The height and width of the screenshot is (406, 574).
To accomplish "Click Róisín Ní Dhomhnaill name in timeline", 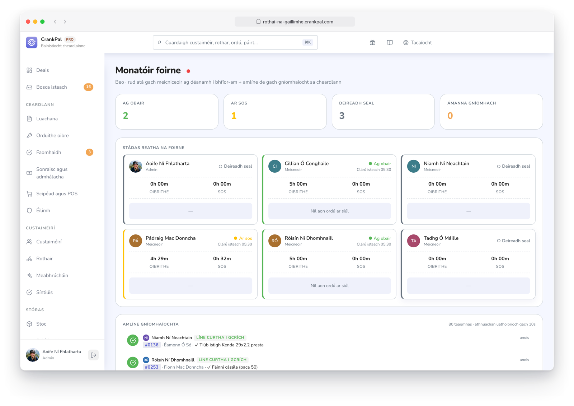I will (173, 360).
